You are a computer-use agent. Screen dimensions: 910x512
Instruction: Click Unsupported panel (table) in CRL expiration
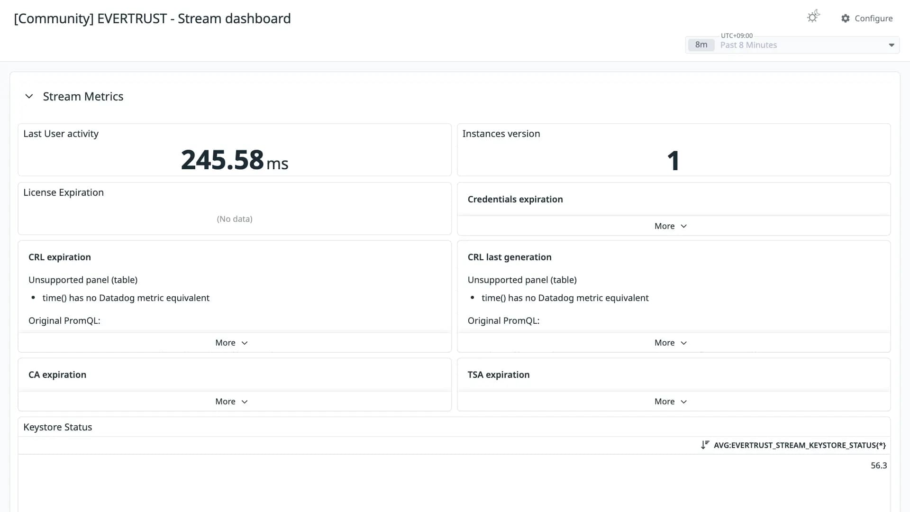(x=83, y=280)
